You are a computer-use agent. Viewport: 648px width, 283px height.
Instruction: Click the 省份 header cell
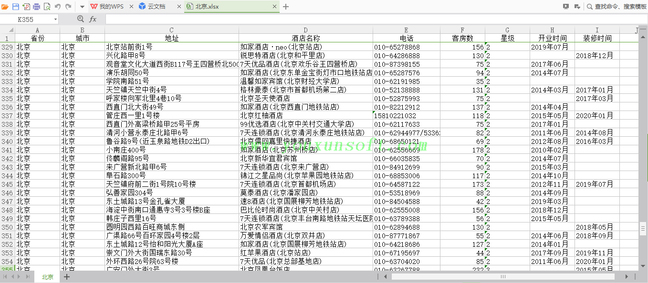pos(38,38)
